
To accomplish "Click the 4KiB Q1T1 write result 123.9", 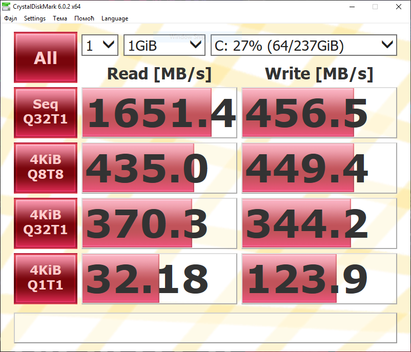I will pos(319,279).
